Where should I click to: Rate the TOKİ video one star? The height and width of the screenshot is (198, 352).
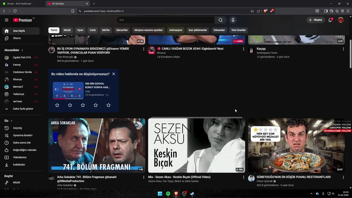(x=57, y=105)
